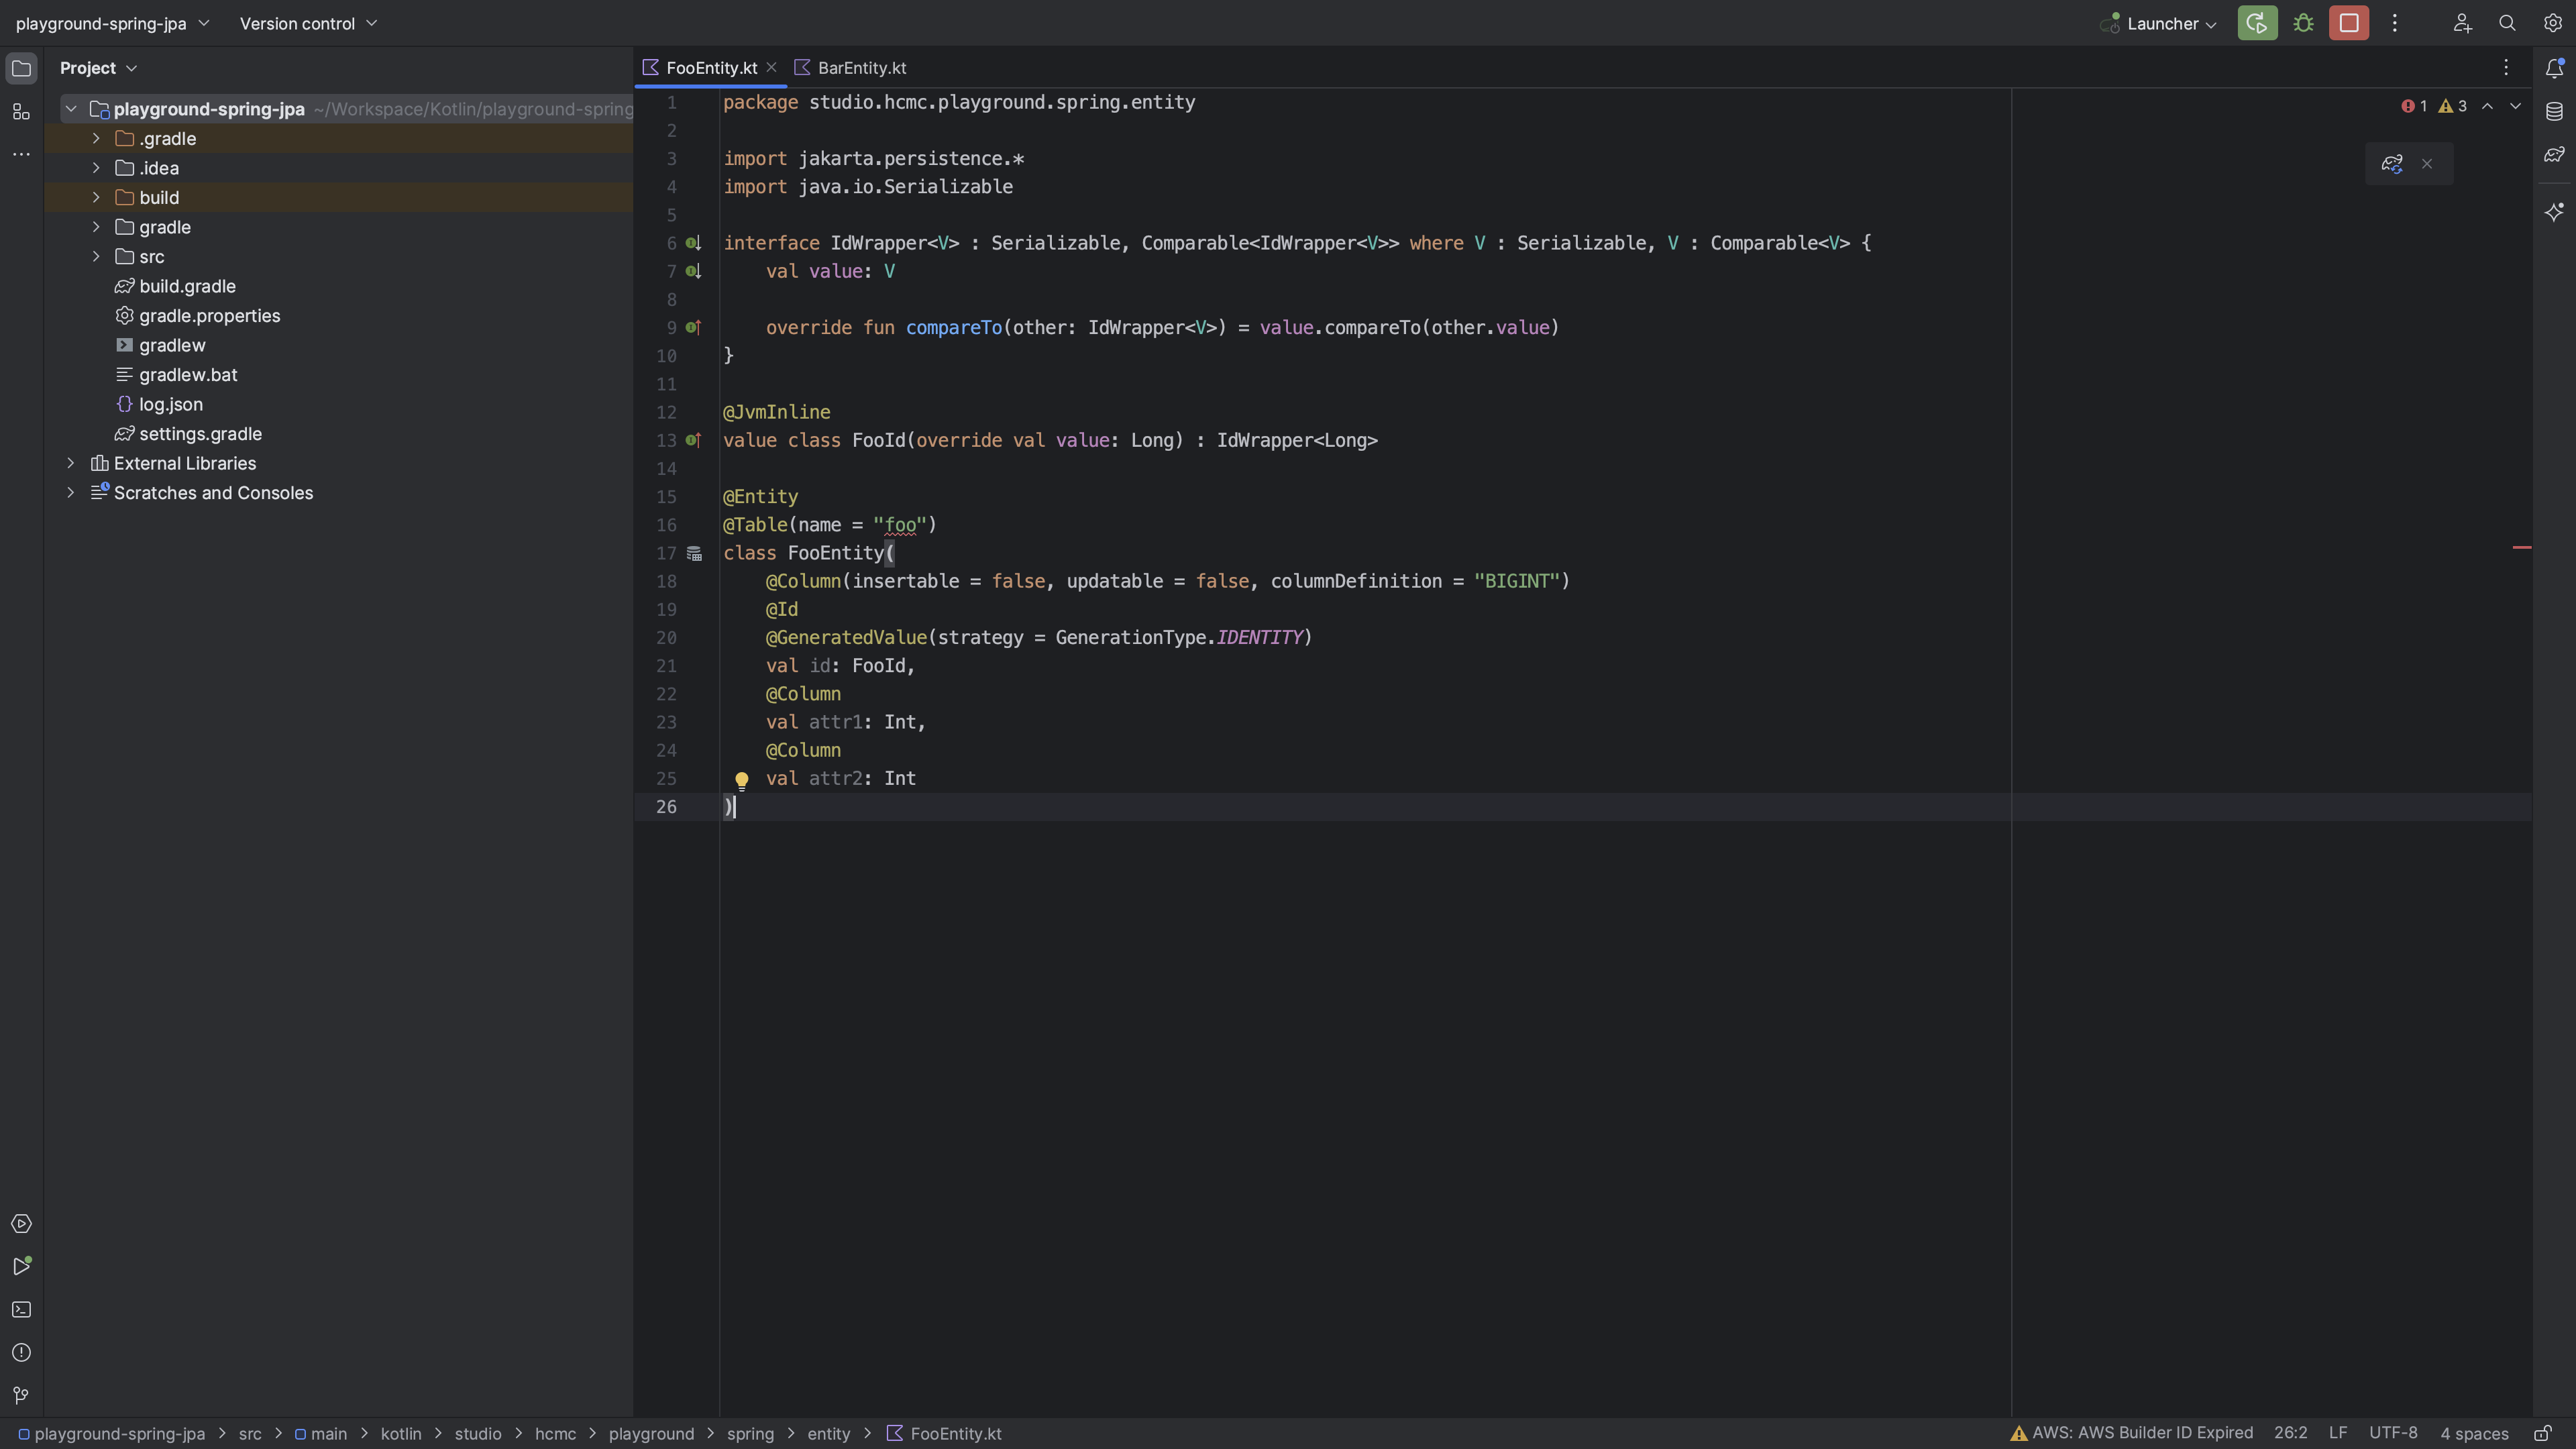The height and width of the screenshot is (1449, 2576).
Task: Click the yellow intention lightbulb
Action: 741,780
